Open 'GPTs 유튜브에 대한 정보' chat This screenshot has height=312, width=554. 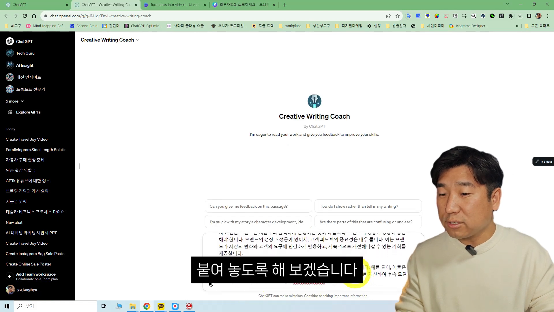(x=28, y=181)
